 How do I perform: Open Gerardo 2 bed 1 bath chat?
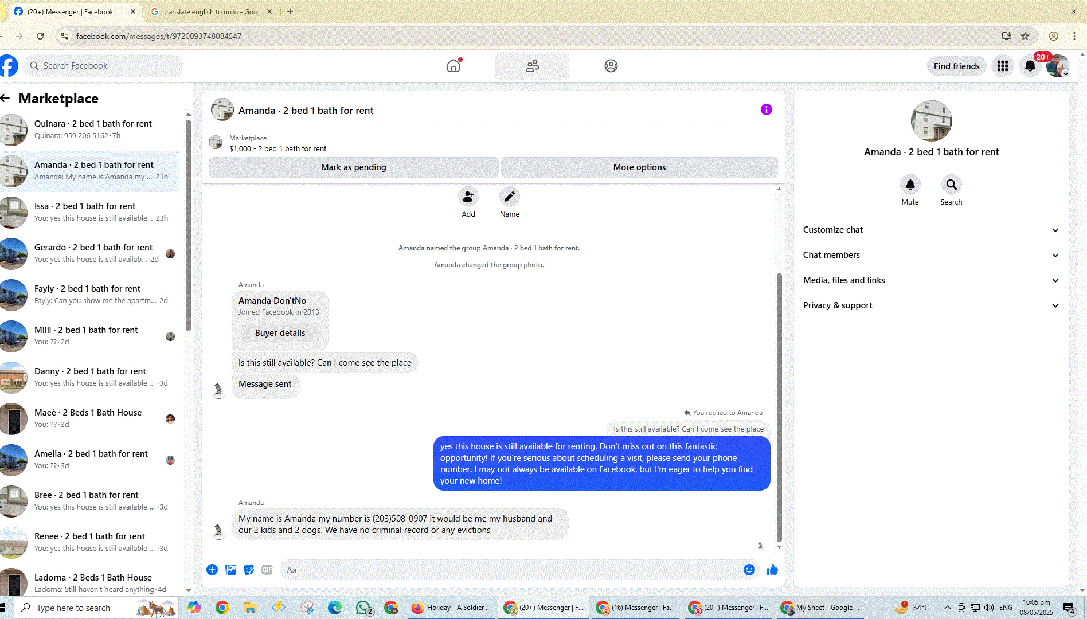90,253
